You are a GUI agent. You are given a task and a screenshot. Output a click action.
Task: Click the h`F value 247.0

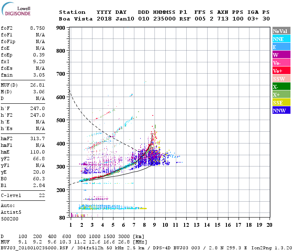37,108
